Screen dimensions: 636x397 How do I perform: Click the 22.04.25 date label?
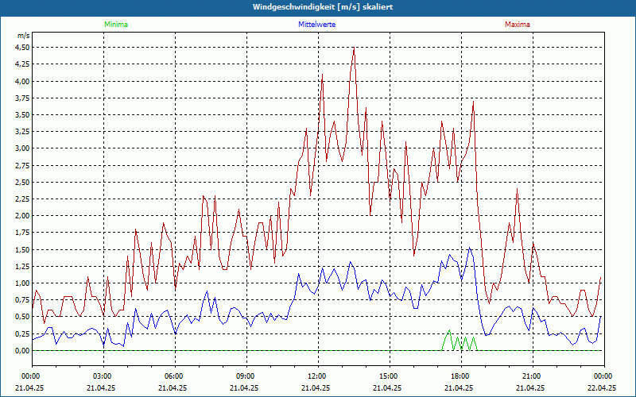point(603,388)
